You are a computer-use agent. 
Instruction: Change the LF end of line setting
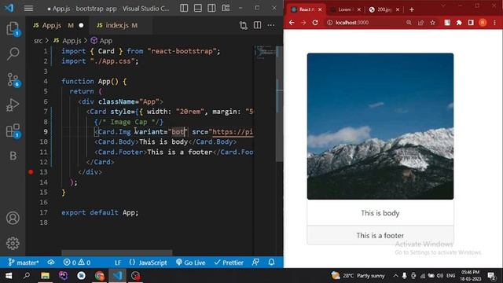(x=118, y=263)
